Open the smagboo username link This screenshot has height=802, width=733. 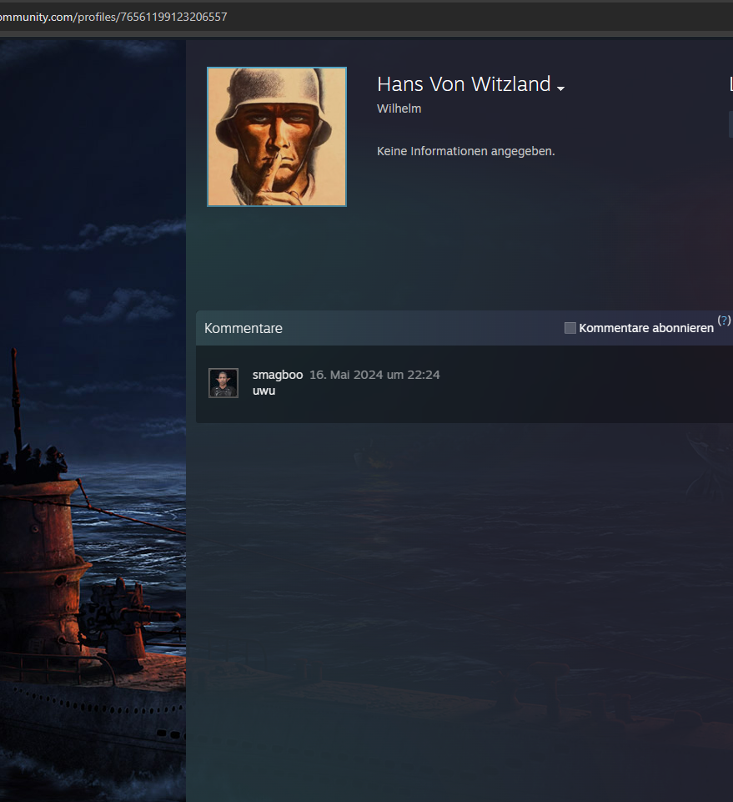point(277,375)
